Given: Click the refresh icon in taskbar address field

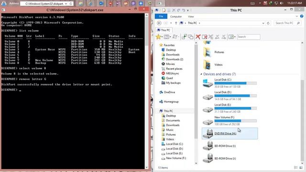Looking at the screenshot, I should [71, 3].
